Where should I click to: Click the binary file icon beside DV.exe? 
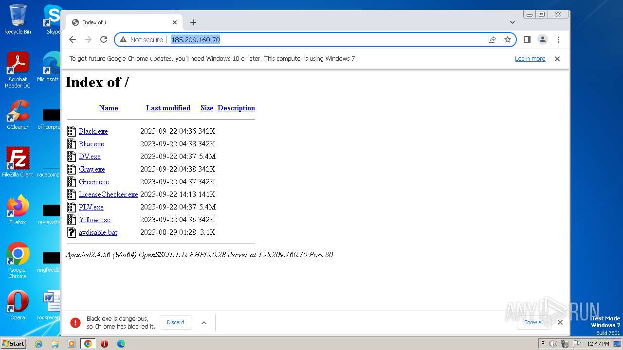(x=72, y=157)
